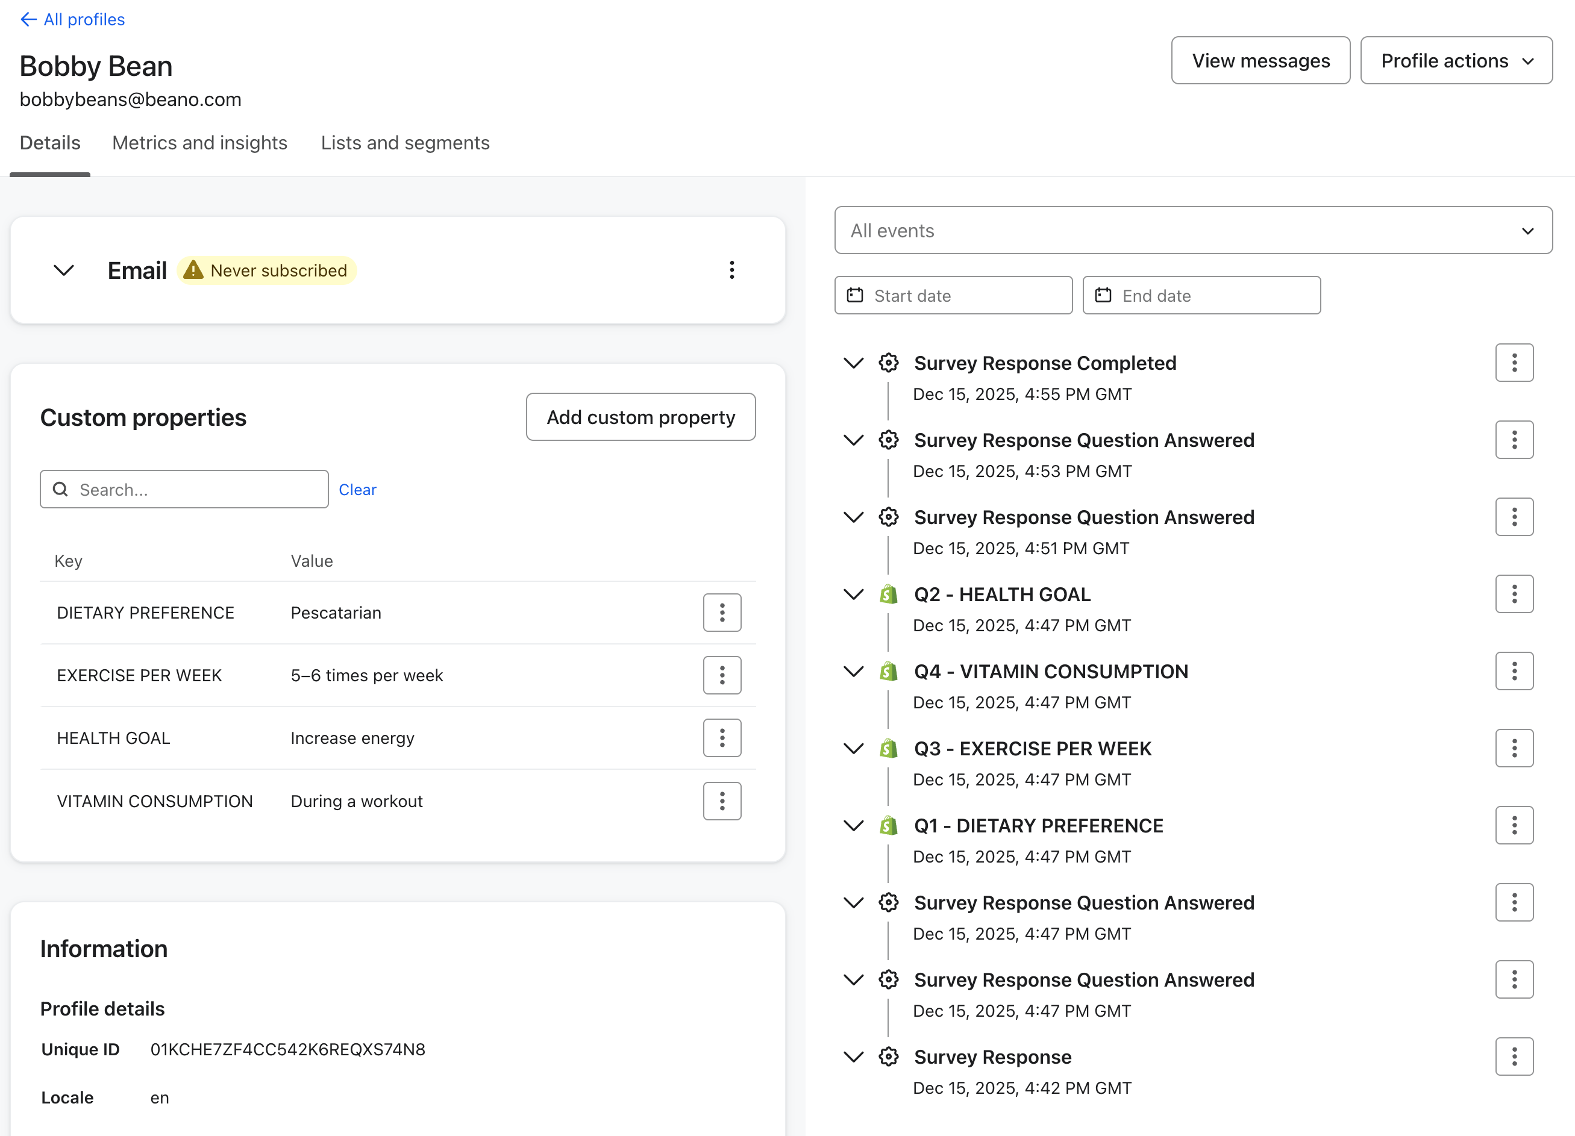This screenshot has height=1136, width=1575.
Task: Open options menu for EXERCISE PER WEEK property
Action: tap(722, 675)
